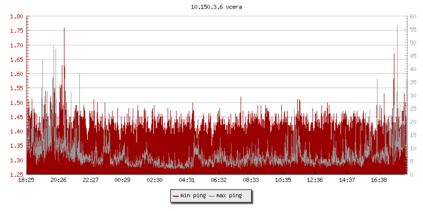The image size is (423, 211).
Task: Pick the 00:29 time axis label
Action: click(123, 180)
